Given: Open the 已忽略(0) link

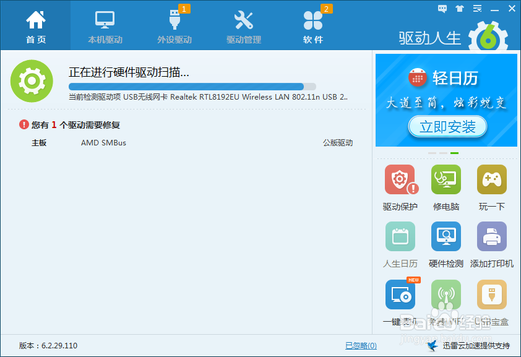Looking at the screenshot, I should coord(361,346).
